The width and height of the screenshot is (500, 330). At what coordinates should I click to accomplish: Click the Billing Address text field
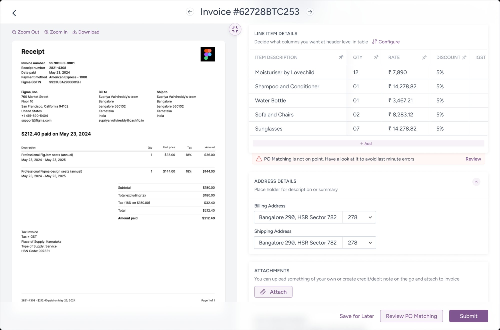298,217
